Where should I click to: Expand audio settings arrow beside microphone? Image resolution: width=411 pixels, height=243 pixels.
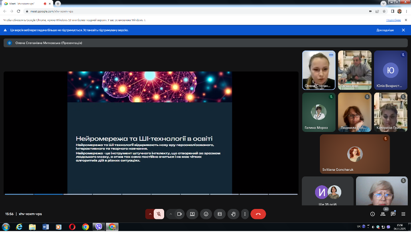[150, 214]
